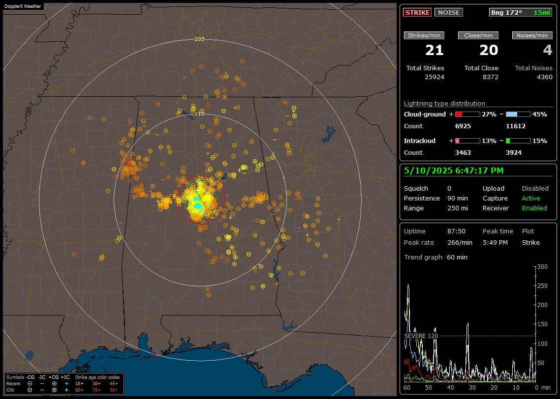Viewport: 560px width, 399px height.
Task: Click the Squelch value 0
Action: (449, 189)
